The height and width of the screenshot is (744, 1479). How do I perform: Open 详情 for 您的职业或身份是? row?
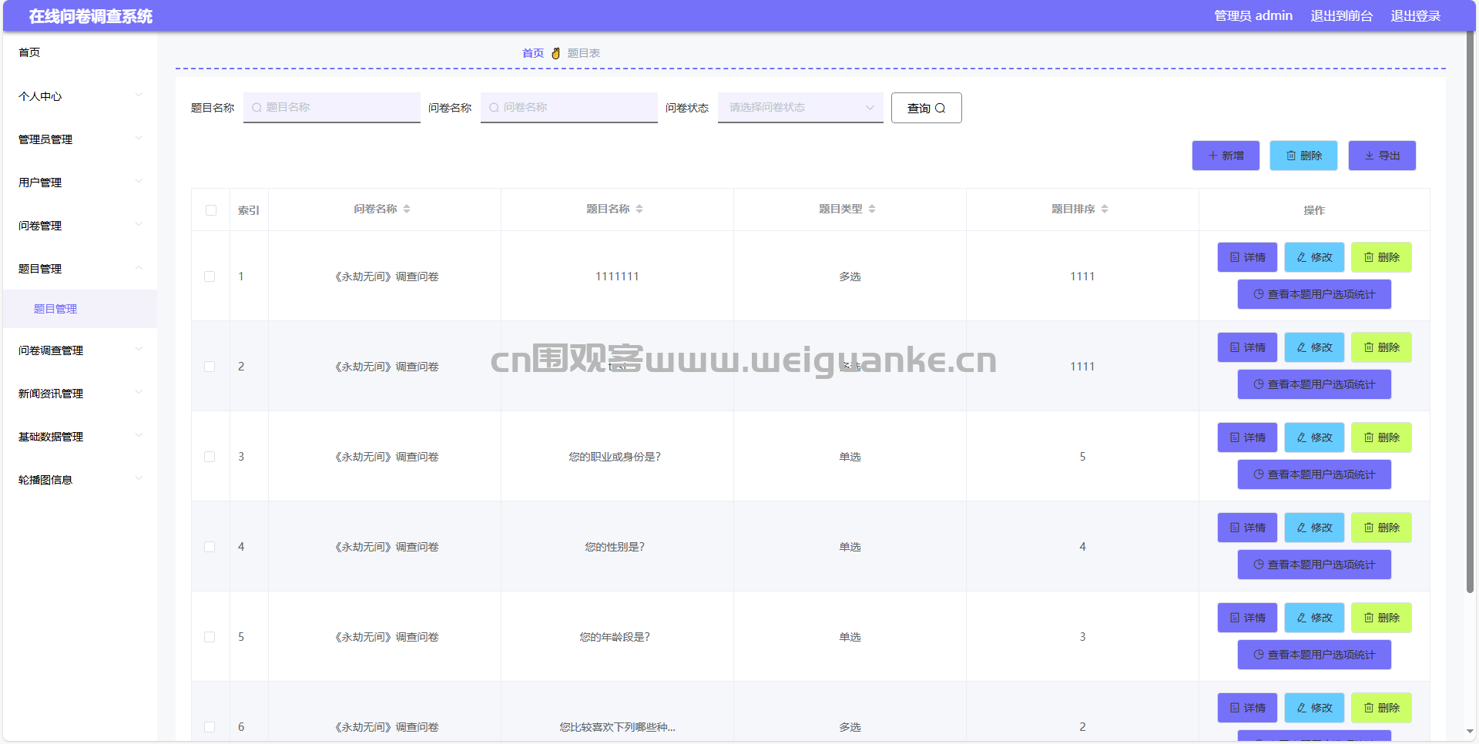click(x=1247, y=437)
